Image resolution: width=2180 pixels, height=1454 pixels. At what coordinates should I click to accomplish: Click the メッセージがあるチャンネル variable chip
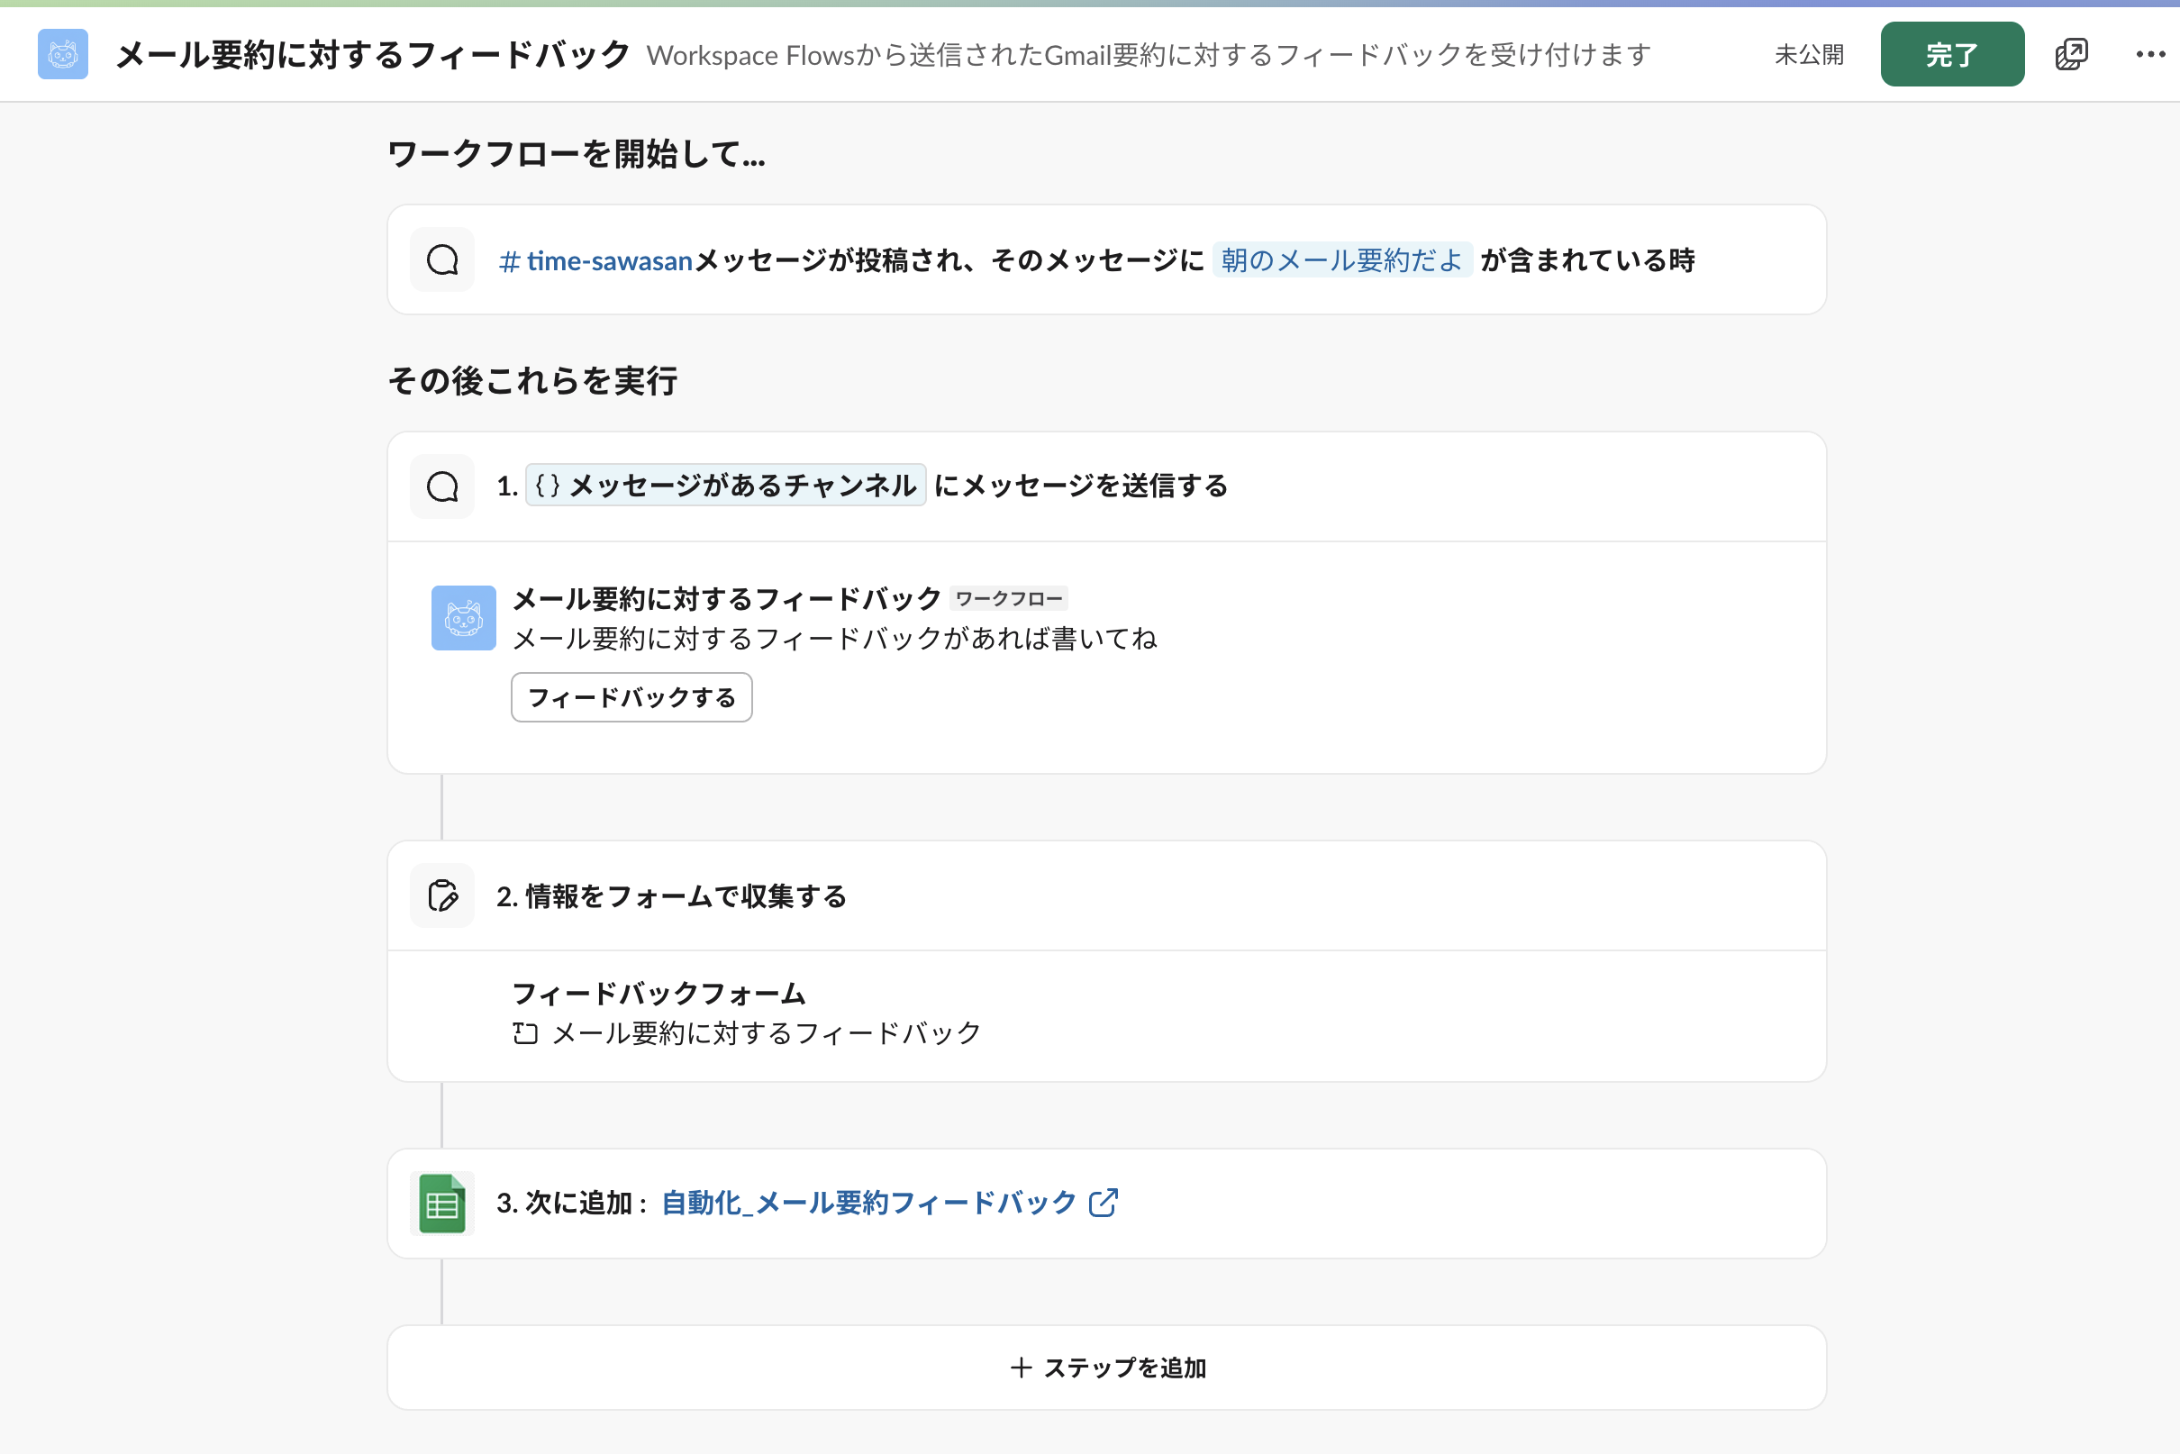click(x=725, y=485)
